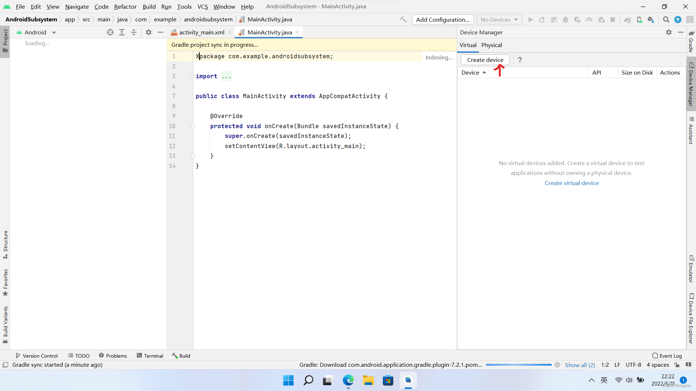
Task: Toggle the Assistant tool window button
Action: tap(691, 131)
